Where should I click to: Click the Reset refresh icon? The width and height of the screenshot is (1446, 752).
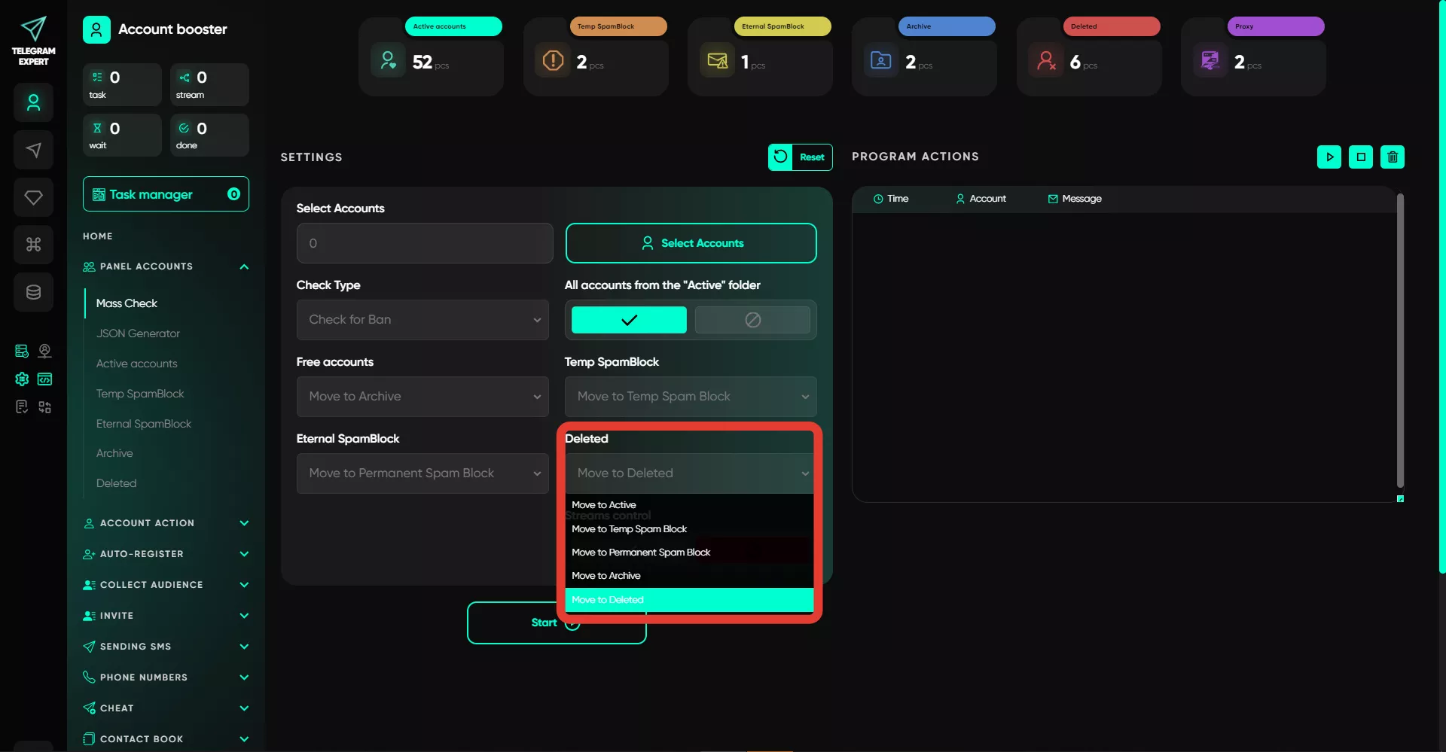(x=780, y=157)
